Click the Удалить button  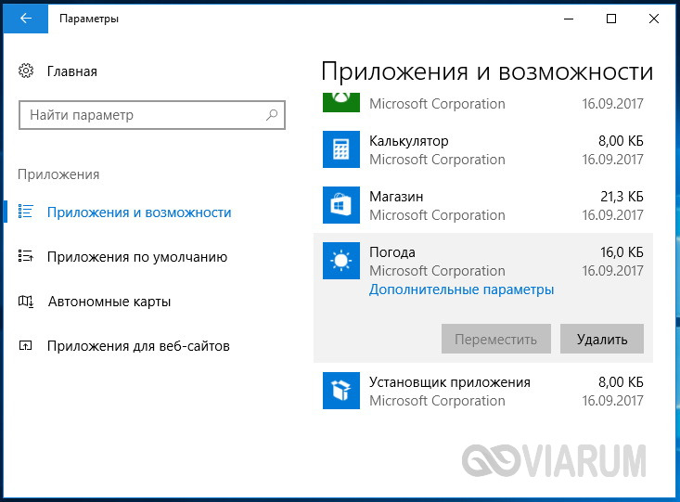[602, 339]
